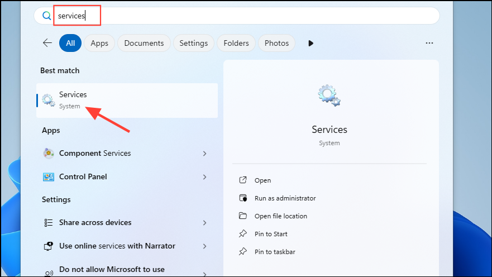The width and height of the screenshot is (492, 277).
Task: Open the three-dot more options menu
Action: 429,43
